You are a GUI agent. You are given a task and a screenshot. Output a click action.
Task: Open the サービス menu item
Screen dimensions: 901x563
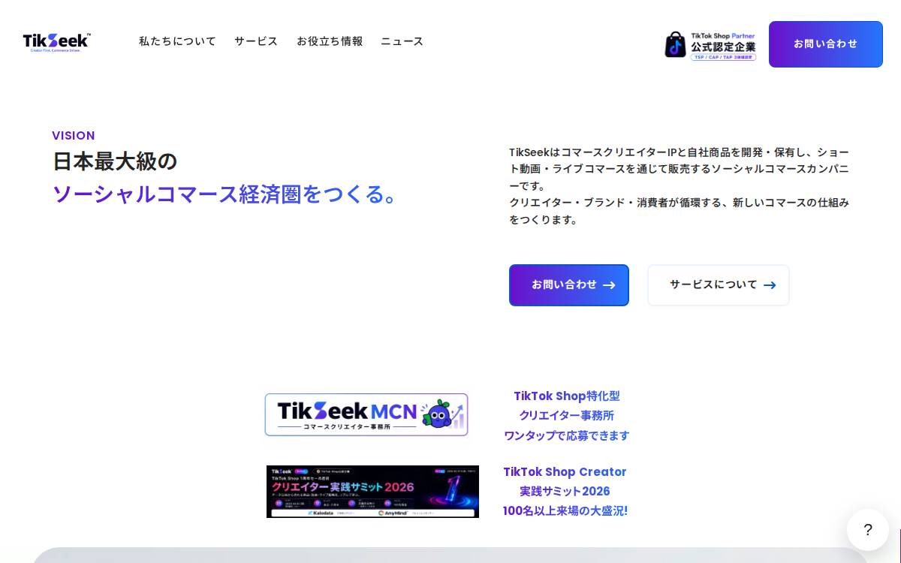point(256,41)
